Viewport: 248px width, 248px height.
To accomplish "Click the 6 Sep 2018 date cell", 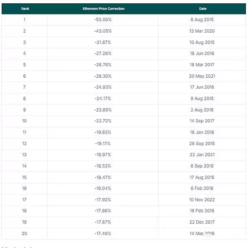I will pyautogui.click(x=202, y=166).
